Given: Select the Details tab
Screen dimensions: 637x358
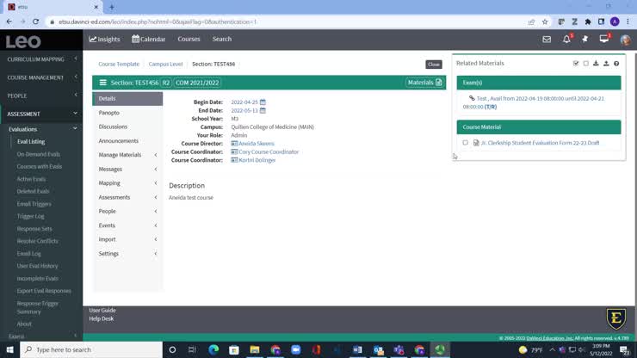Looking at the screenshot, I should tap(127, 99).
